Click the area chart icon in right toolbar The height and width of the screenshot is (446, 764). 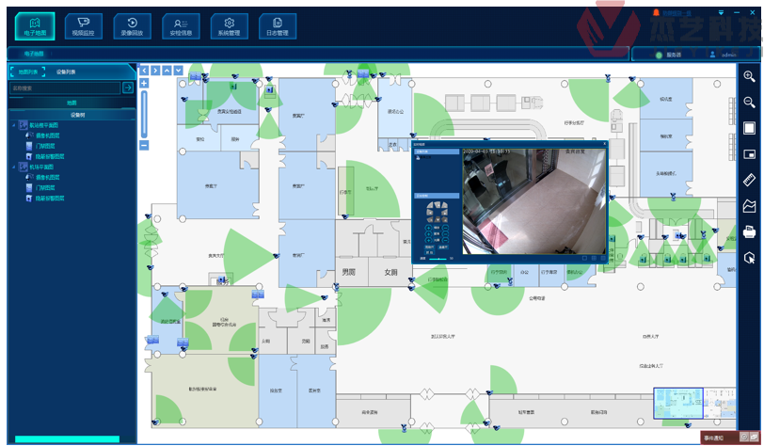click(x=749, y=205)
